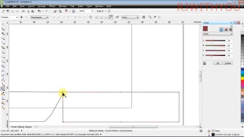
Task: Select the Fill tool in toolbox
Action: coord(3,103)
